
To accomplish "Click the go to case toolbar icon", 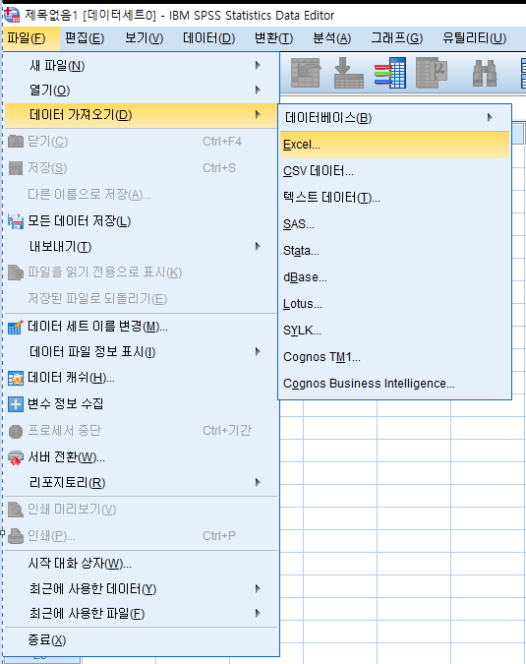I will tap(349, 73).
